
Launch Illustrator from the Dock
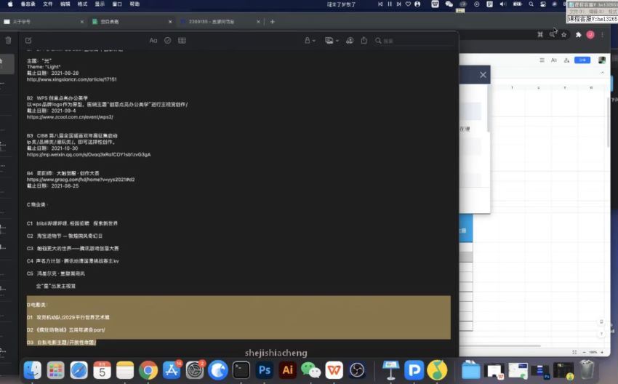pyautogui.click(x=288, y=371)
